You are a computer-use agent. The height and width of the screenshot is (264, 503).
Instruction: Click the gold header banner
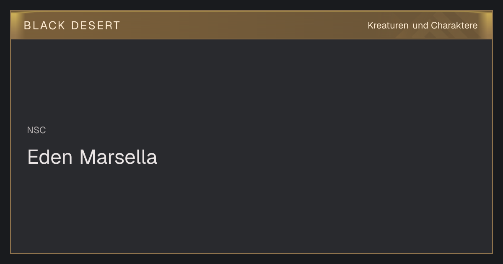click(x=251, y=25)
